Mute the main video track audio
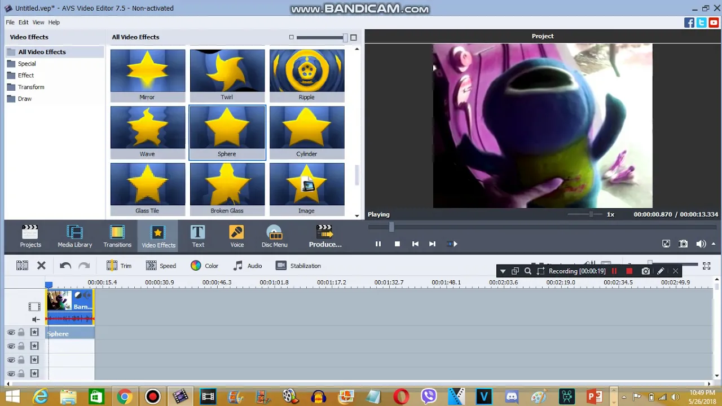Image resolution: width=722 pixels, height=406 pixels. [x=36, y=319]
